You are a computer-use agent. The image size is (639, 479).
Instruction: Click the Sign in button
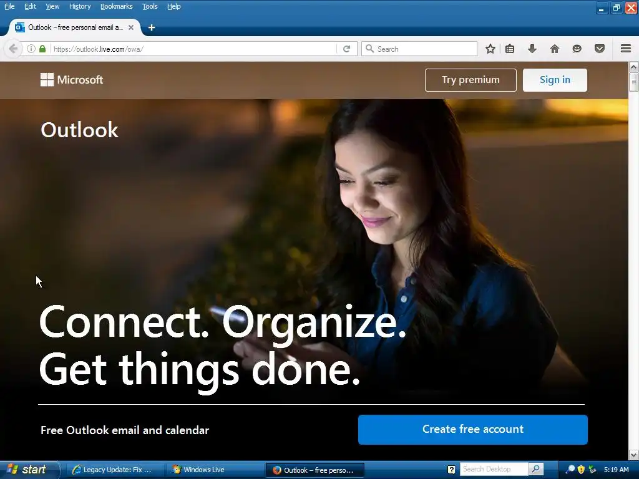pos(555,80)
